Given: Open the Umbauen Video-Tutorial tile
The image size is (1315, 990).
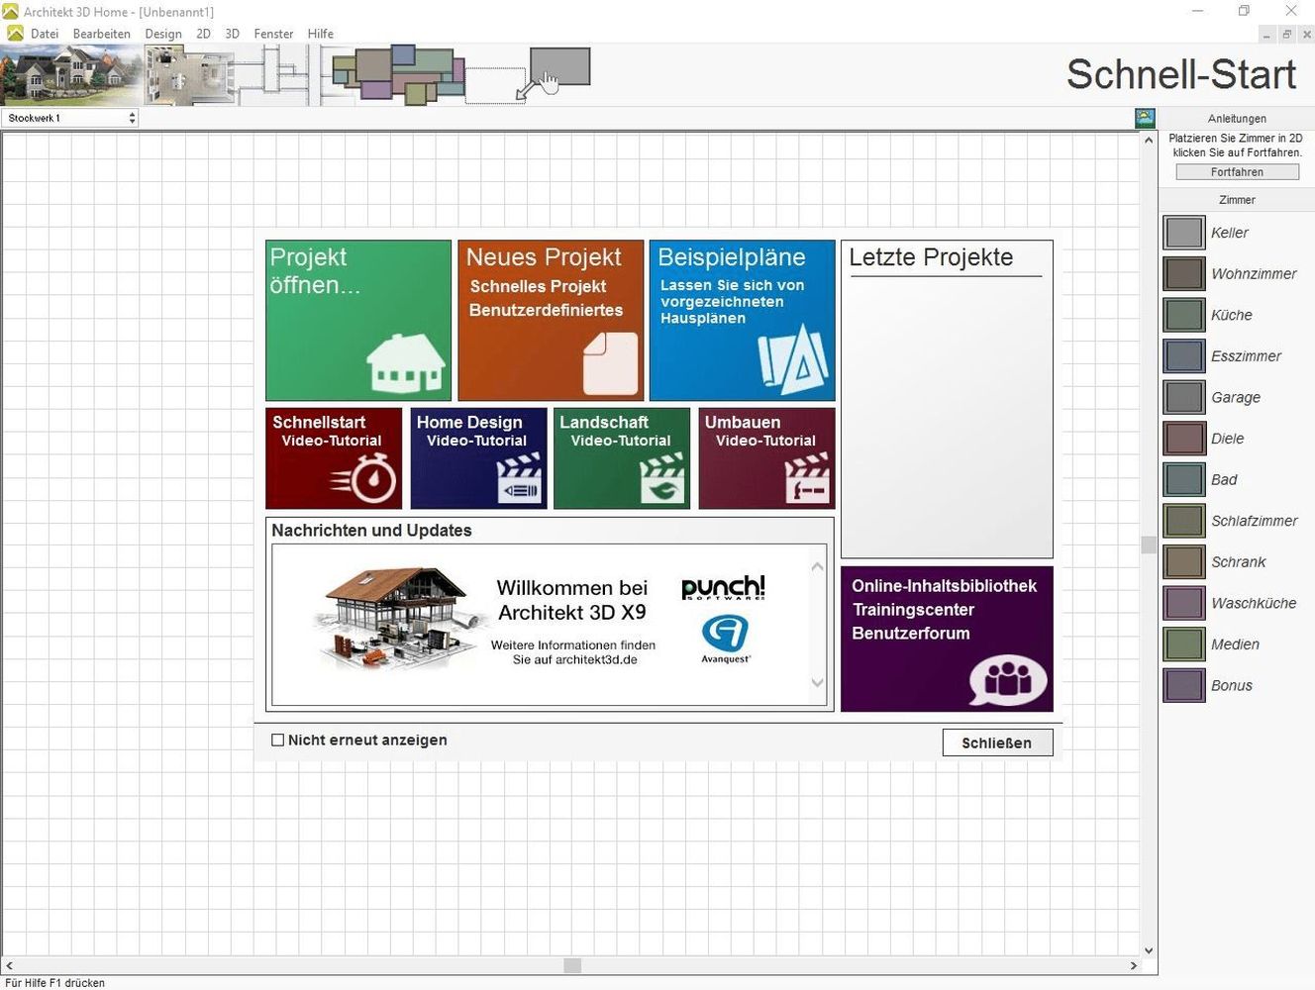Looking at the screenshot, I should point(766,458).
